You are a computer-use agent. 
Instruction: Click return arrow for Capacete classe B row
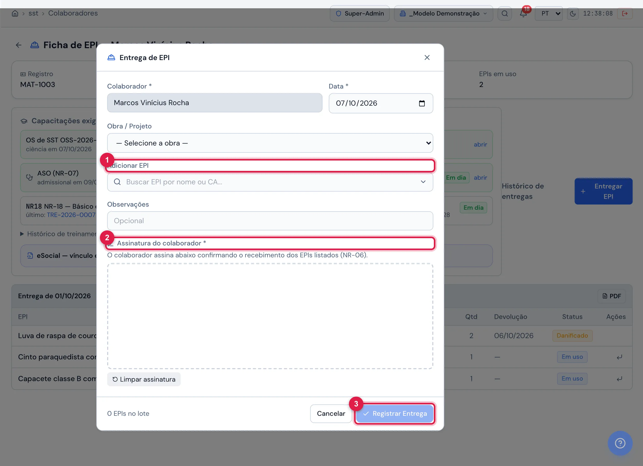pyautogui.click(x=619, y=379)
